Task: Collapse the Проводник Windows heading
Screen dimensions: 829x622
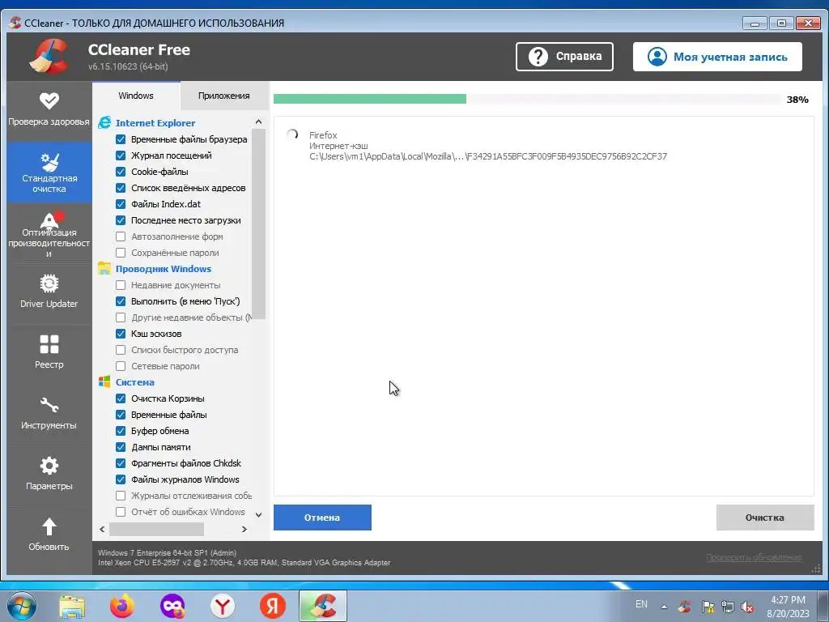Action: point(164,269)
